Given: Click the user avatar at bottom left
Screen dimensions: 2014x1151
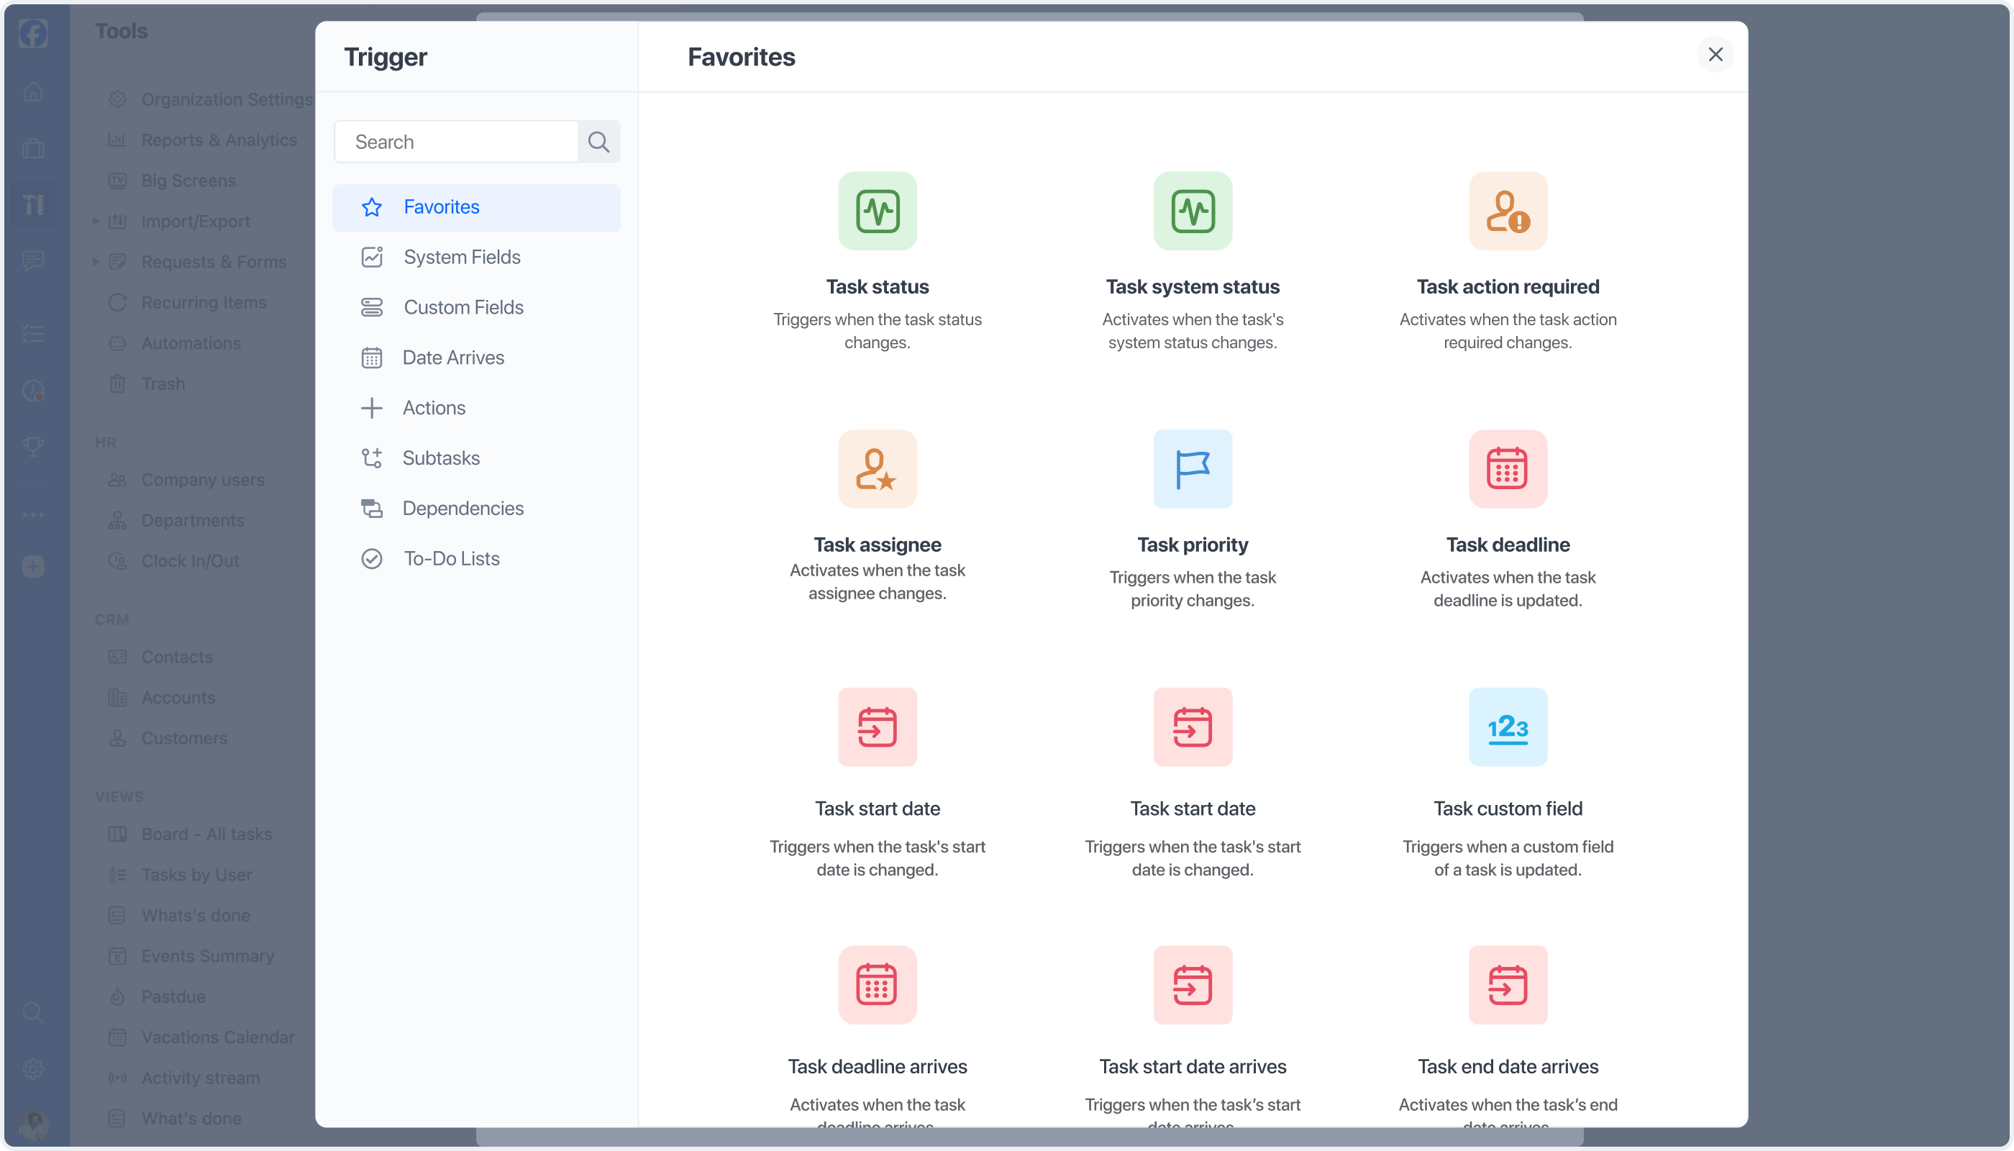Looking at the screenshot, I should coord(33,1124).
